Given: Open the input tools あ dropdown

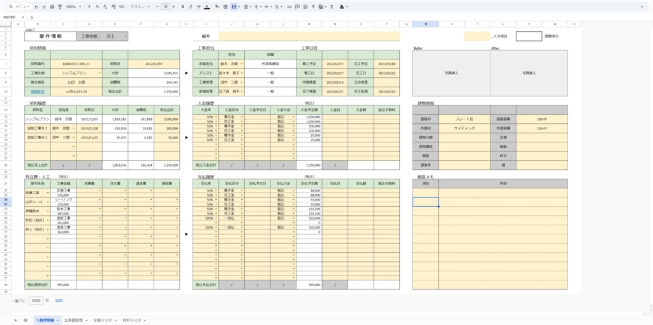Looking at the screenshot, I should point(344,6).
